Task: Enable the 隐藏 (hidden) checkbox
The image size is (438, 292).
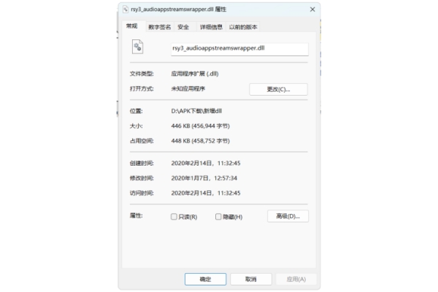Action: pyautogui.click(x=218, y=217)
